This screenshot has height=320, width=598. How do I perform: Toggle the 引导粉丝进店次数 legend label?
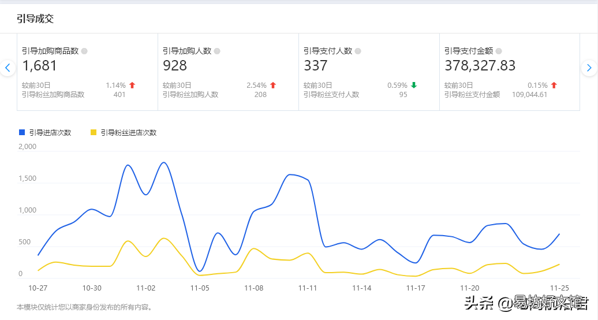pyautogui.click(x=129, y=132)
